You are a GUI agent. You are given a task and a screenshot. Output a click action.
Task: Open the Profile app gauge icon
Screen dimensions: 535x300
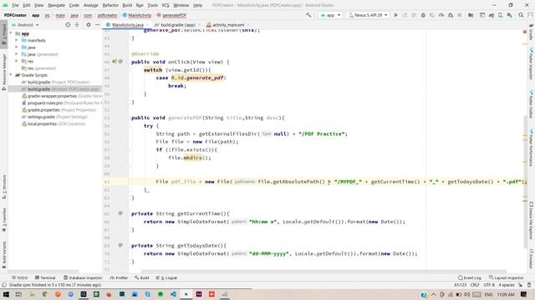[x=441, y=15]
